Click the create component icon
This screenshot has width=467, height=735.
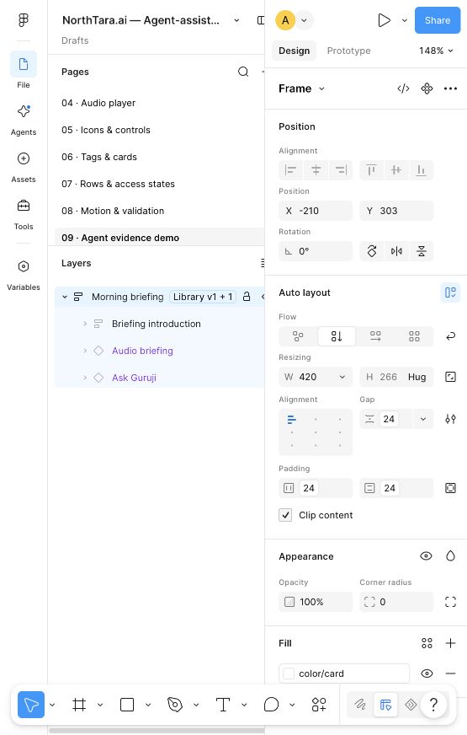tap(427, 89)
